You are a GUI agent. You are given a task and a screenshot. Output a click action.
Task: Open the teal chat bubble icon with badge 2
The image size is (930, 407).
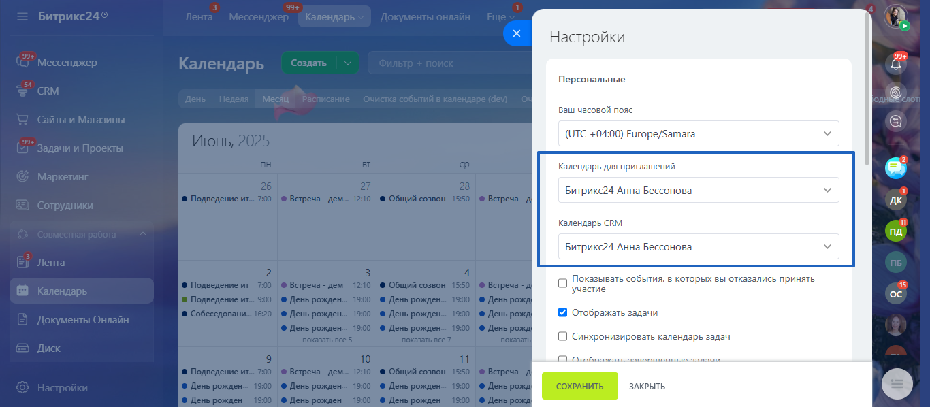[896, 167]
